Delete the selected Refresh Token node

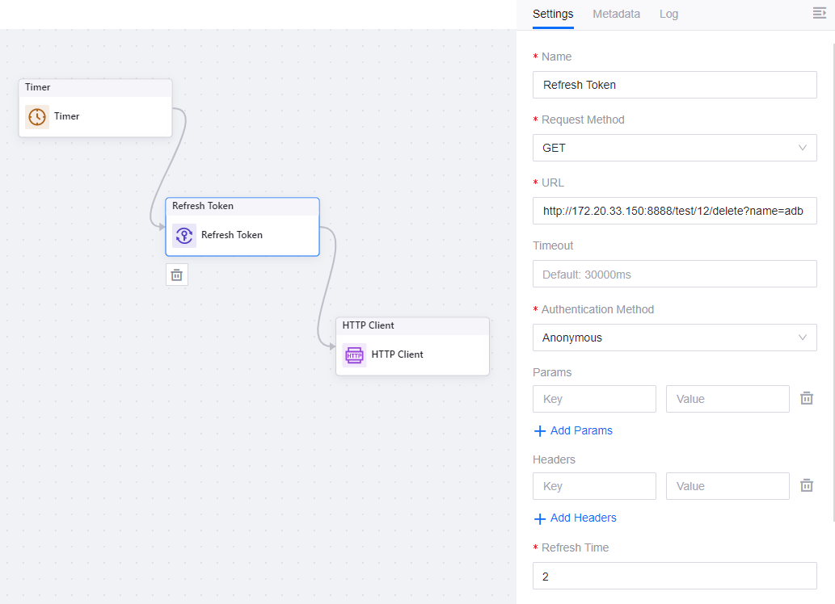[176, 275]
